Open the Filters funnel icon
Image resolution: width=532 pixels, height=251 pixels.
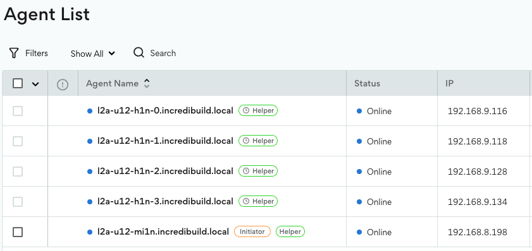pos(13,53)
